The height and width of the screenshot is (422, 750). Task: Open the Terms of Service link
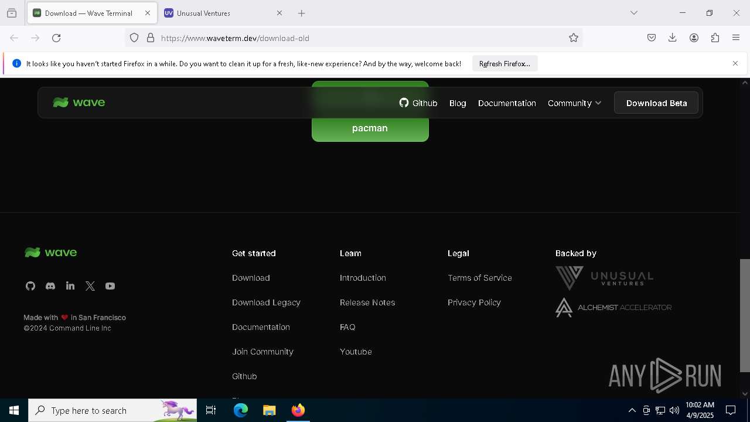480,278
